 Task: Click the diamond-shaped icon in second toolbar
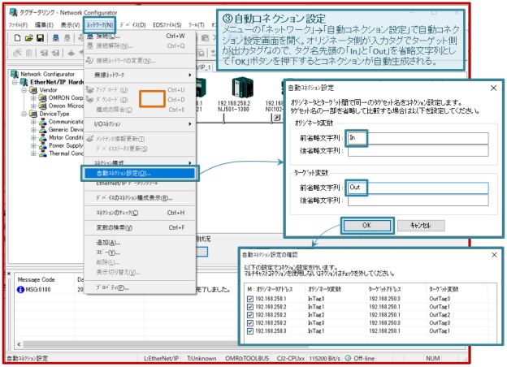(71, 53)
